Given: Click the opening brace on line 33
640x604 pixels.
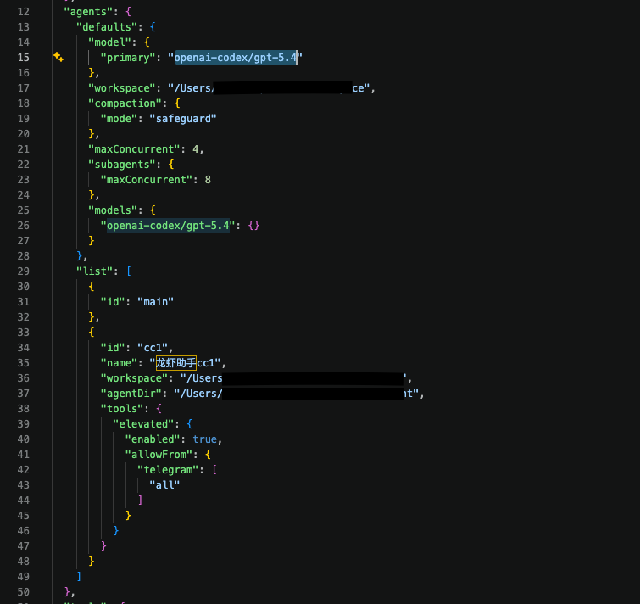Looking at the screenshot, I should click(92, 333).
